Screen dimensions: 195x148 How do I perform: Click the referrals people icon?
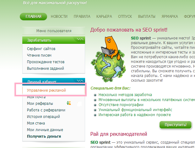pyautogui.click(x=69, y=103)
